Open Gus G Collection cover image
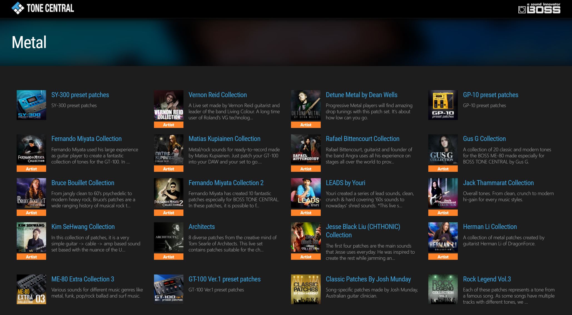This screenshot has width=572, height=315. [443, 149]
